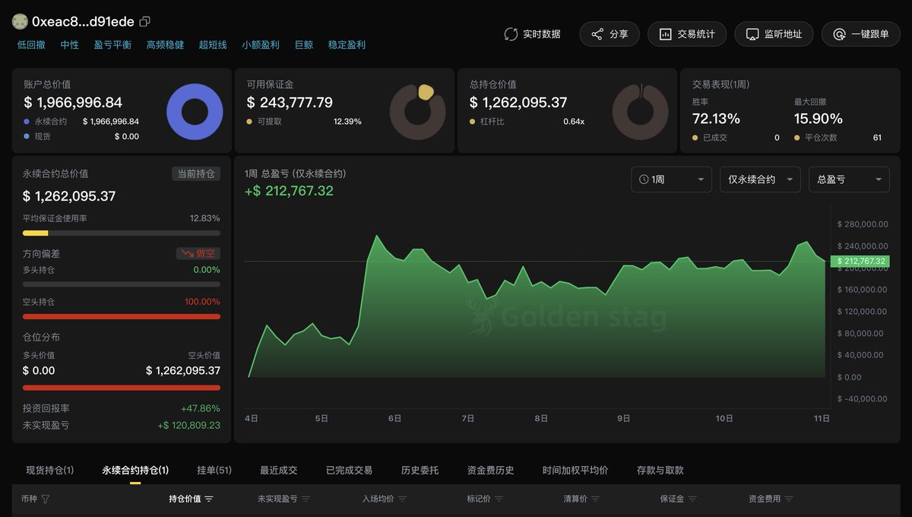
Task: Switch to the 存款与取款 tab
Action: 660,471
